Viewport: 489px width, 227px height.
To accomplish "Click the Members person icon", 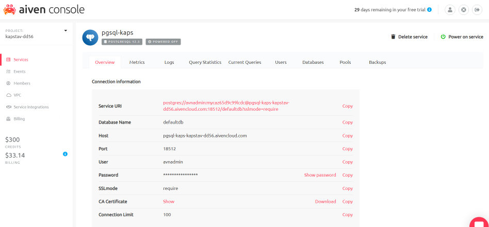I will (x=8, y=83).
